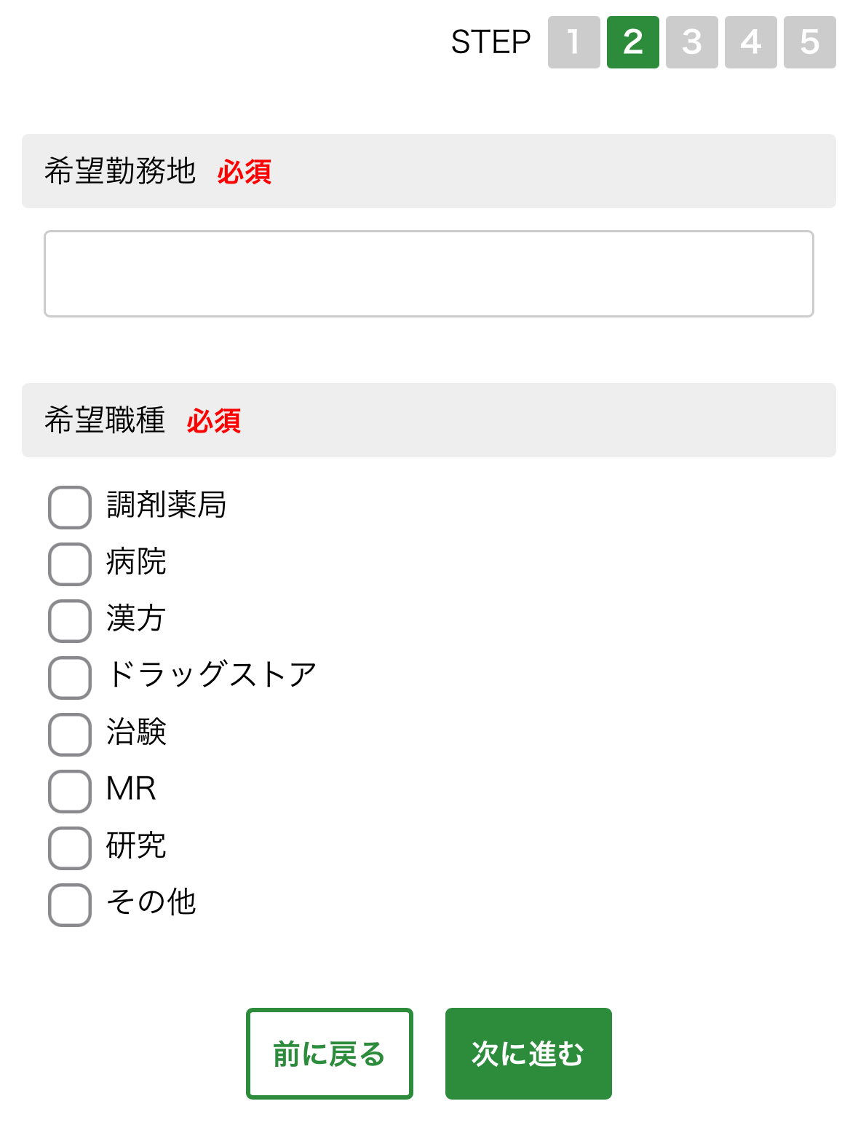Click the 調剤薬局 label text
Image resolution: width=858 pixels, height=1144 pixels.
(167, 505)
